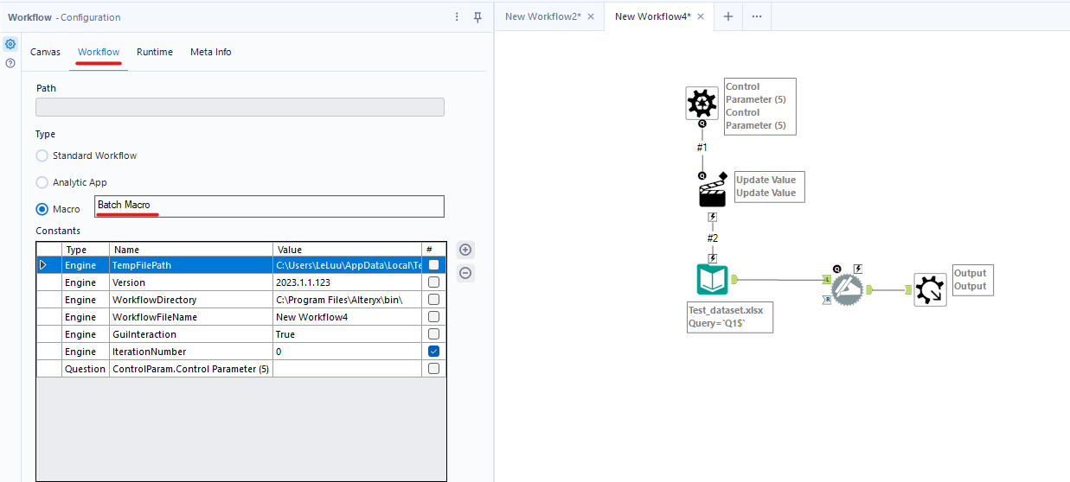1070x482 pixels.
Task: Add a constant with the plus button
Action: click(x=465, y=251)
